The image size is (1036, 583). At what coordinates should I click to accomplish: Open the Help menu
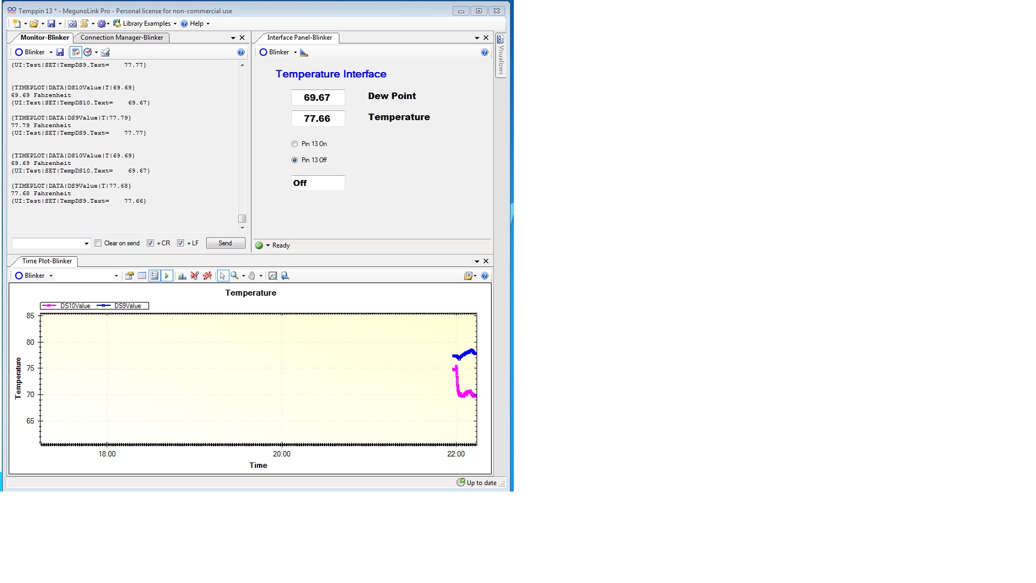click(195, 24)
